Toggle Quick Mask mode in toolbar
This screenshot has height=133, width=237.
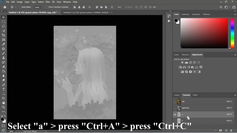(3, 126)
